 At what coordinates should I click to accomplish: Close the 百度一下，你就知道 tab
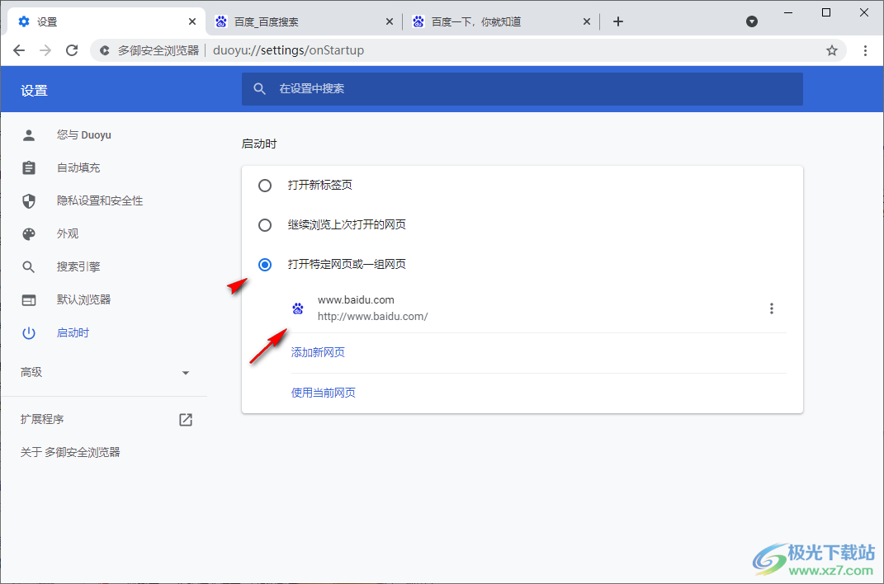coord(586,21)
